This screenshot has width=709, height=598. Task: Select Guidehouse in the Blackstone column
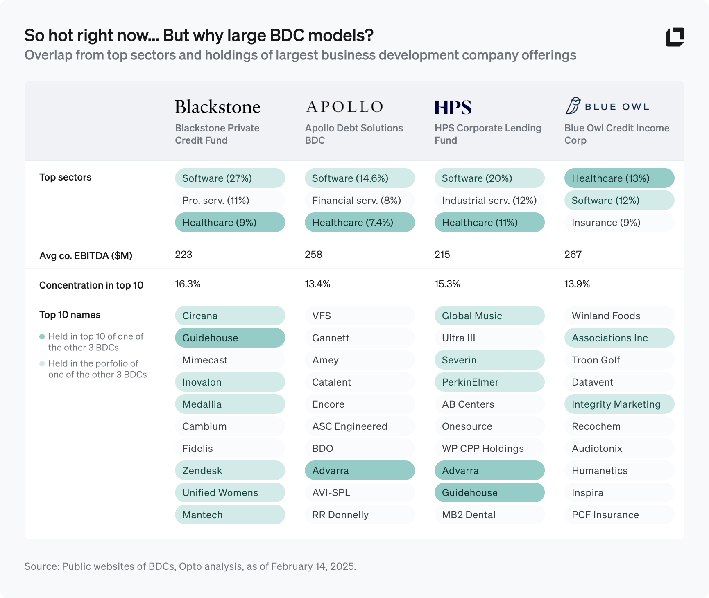point(230,338)
